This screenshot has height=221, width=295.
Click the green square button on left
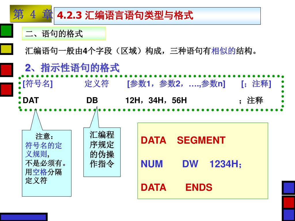click(6, 31)
